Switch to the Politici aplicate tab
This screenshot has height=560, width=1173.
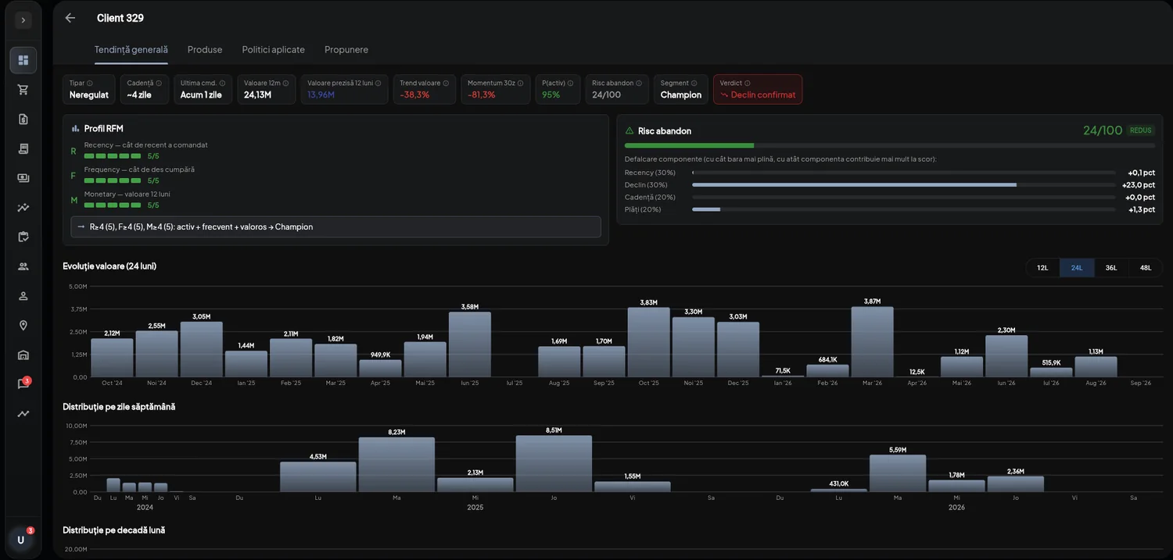click(274, 49)
